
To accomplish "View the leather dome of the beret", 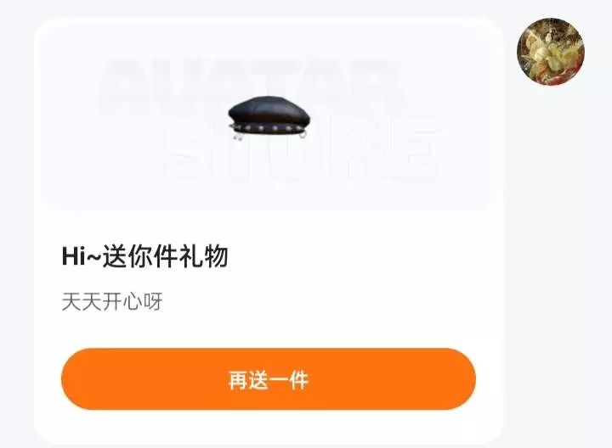I will 269,109.
